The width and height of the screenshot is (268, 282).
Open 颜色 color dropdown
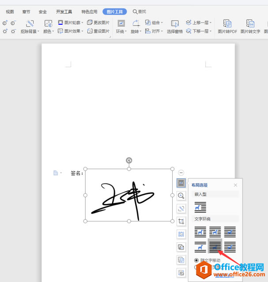[x=49, y=27]
